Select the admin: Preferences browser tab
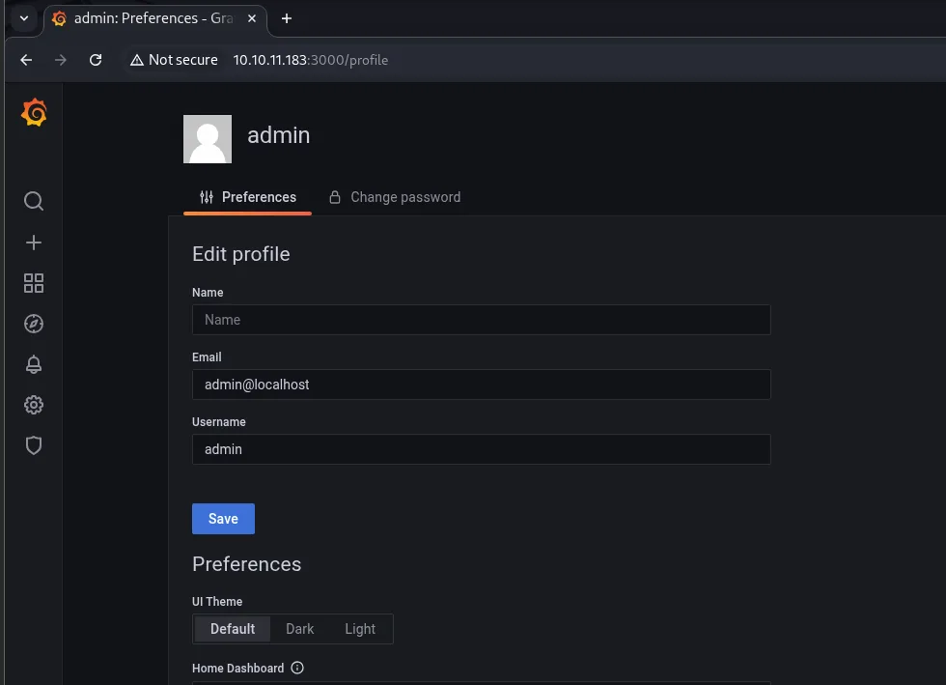Screen dimensions: 946x685 (x=155, y=18)
